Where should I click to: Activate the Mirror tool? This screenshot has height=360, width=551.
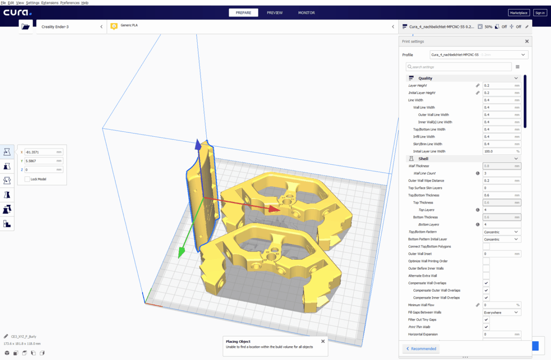[7, 195]
